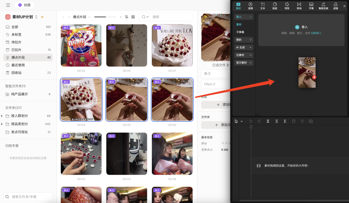The width and height of the screenshot is (349, 203).
Task: Open the 待拉片 list
Action: click(28, 42)
